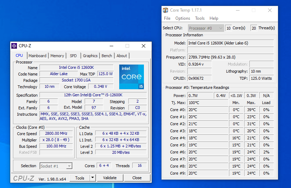
Task: Click the Lithography value '10 nm' in Core Temp
Action: point(262,71)
